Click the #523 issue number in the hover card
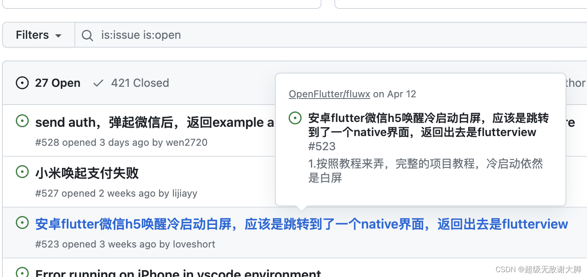This screenshot has height=277, width=587. click(x=322, y=146)
